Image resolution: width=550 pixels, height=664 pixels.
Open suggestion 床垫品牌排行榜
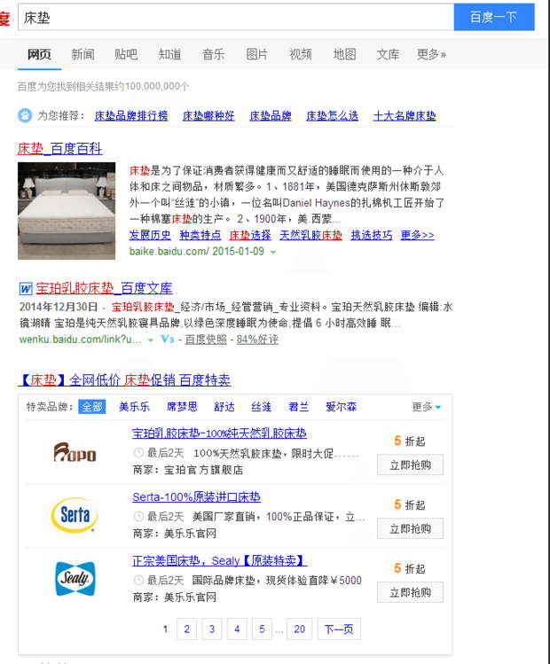pos(131,115)
